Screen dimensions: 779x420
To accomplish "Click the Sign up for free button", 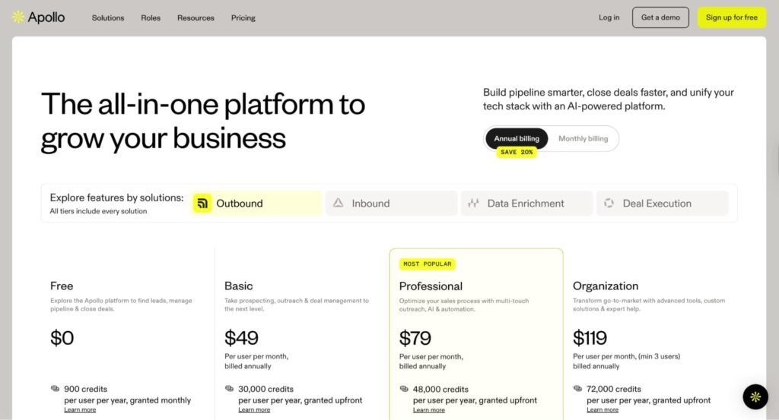I will tap(731, 17).
